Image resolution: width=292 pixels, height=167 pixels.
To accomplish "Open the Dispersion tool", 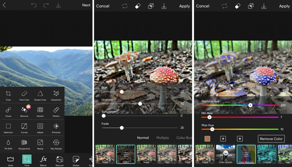I will (56, 94).
